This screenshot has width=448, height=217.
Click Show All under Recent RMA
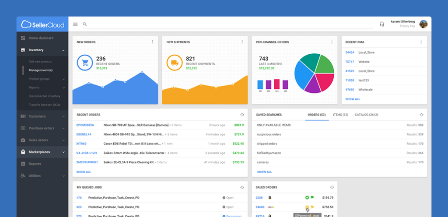[x=353, y=99]
